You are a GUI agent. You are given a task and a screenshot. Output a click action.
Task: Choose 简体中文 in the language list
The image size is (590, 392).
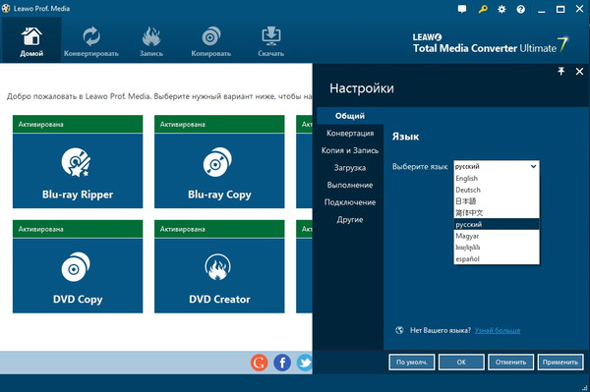pos(497,213)
